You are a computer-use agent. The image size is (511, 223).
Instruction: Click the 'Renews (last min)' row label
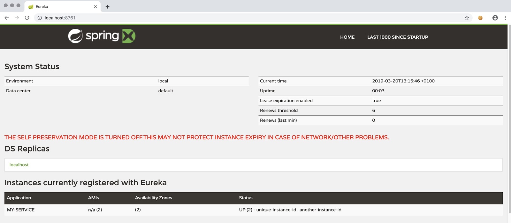(278, 120)
